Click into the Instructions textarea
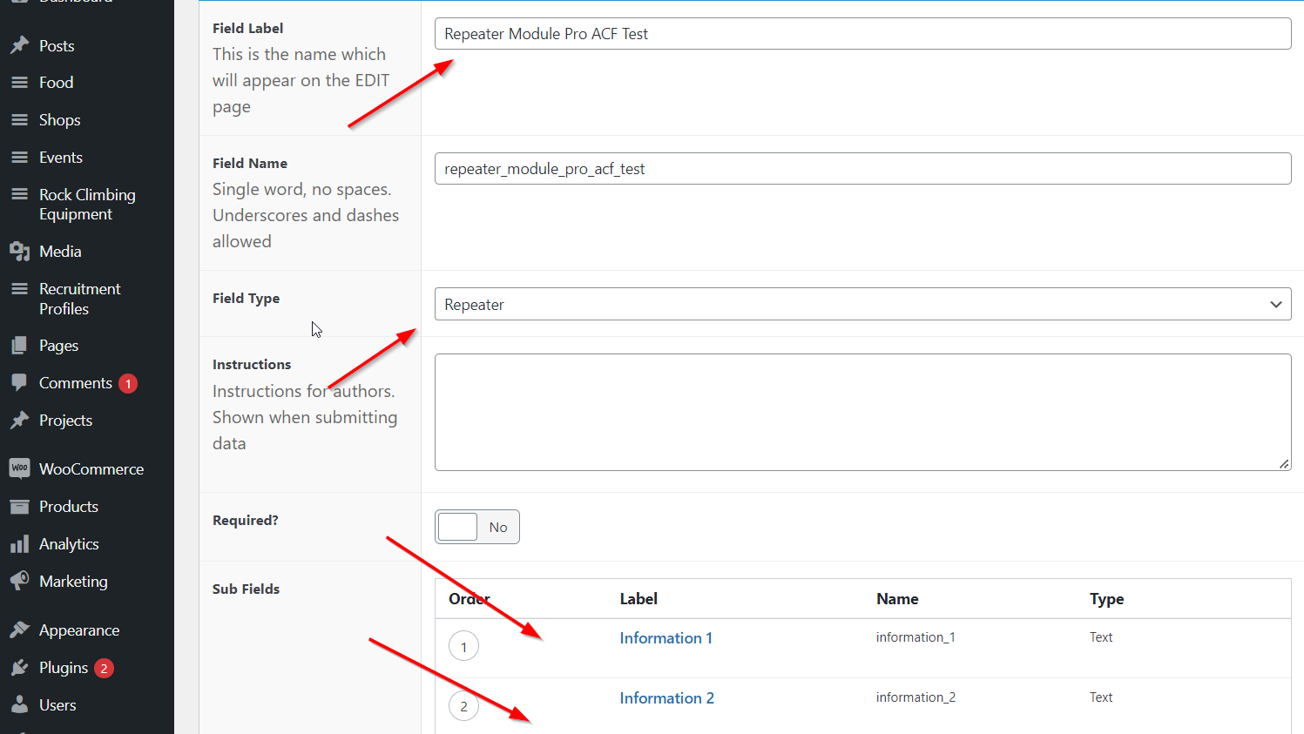 coord(862,412)
